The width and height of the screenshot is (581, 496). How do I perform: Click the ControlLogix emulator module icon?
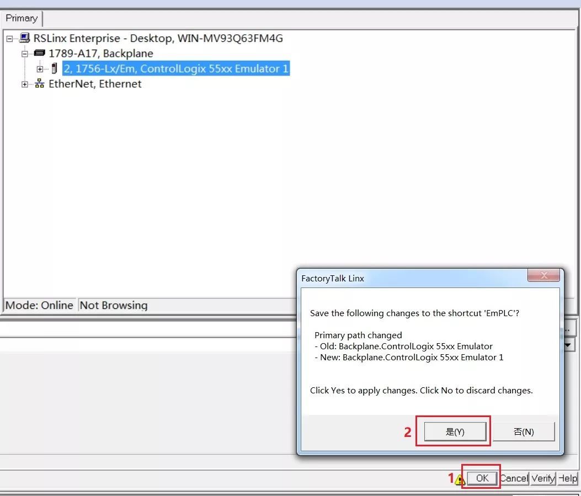pyautogui.click(x=54, y=68)
